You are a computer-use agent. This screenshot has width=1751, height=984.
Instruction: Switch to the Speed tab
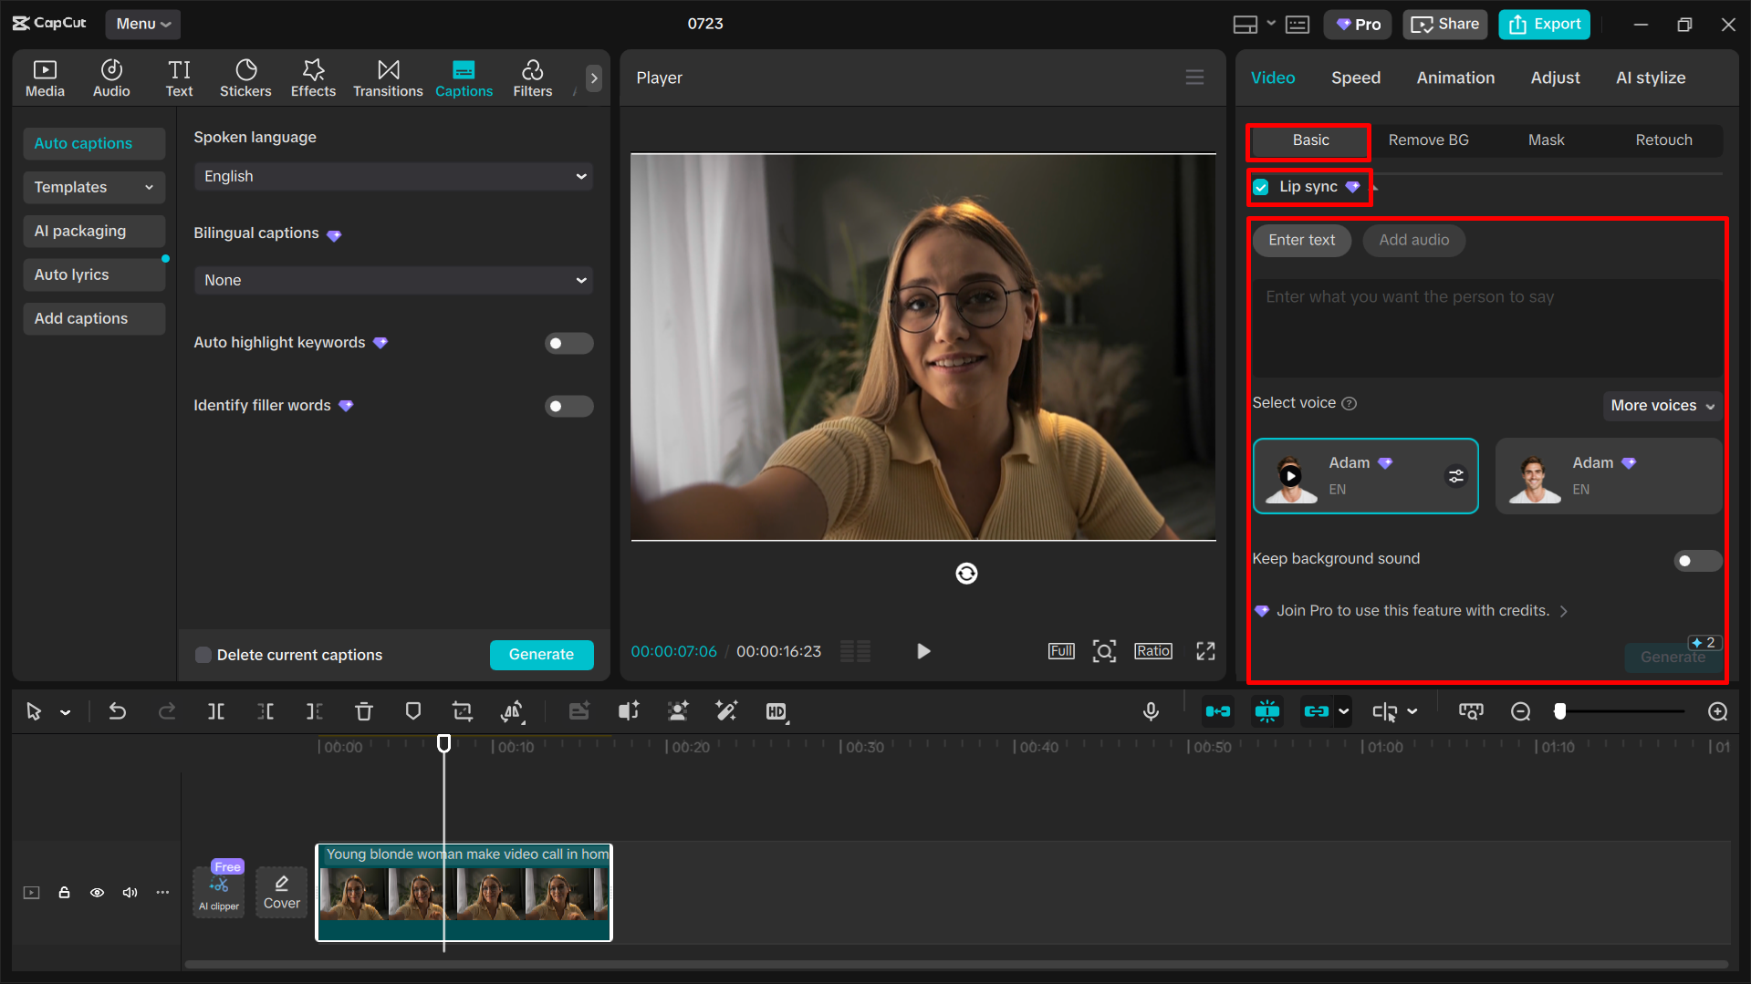pos(1355,78)
